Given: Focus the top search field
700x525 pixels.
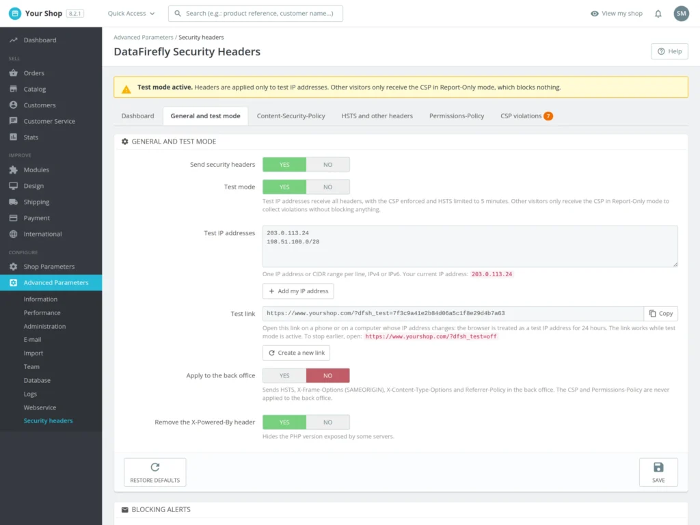Looking at the screenshot, I should 256,14.
